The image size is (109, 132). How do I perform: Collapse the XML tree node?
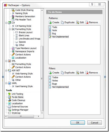(x=6, y=61)
